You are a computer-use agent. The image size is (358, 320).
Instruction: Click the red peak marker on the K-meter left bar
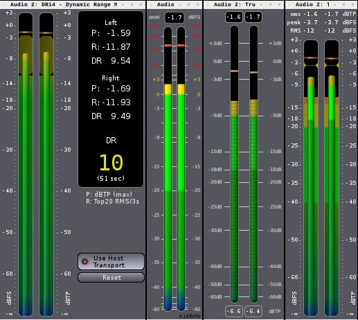tap(168, 45)
